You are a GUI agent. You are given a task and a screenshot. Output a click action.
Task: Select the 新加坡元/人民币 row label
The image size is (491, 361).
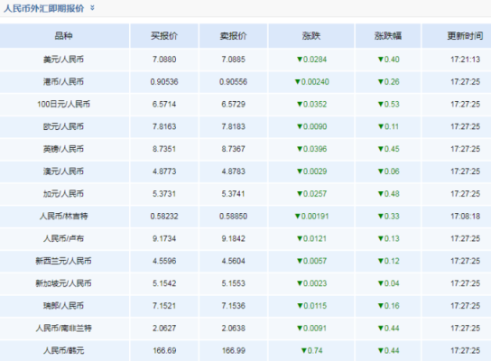coord(63,283)
